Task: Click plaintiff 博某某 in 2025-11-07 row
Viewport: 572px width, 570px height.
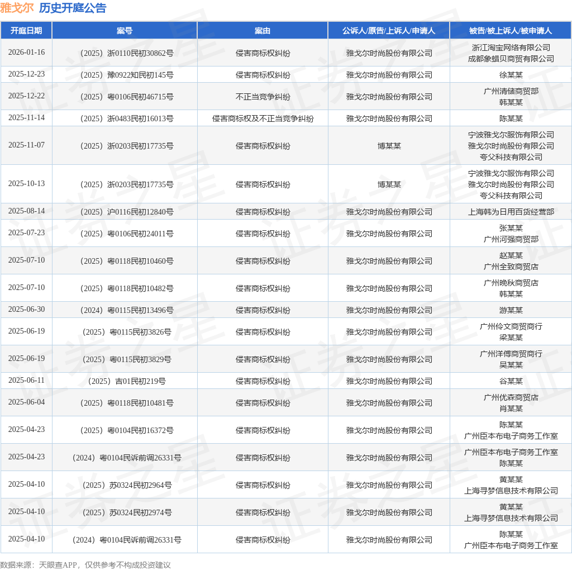Action: pyautogui.click(x=389, y=146)
